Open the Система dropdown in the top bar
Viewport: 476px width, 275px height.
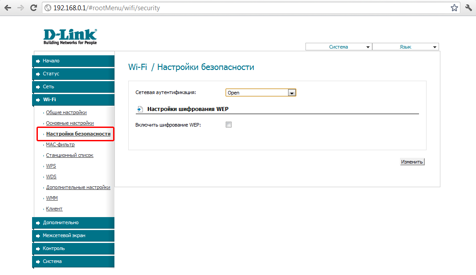click(338, 47)
